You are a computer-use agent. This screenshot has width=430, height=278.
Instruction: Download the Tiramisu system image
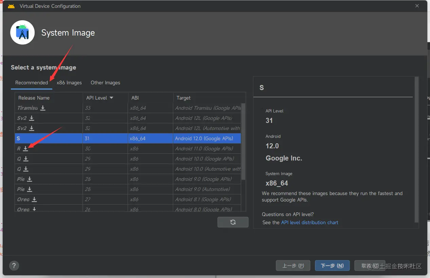coord(43,108)
